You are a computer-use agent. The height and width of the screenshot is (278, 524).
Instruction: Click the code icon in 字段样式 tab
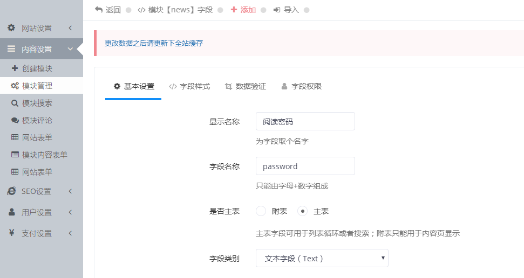tap(173, 86)
